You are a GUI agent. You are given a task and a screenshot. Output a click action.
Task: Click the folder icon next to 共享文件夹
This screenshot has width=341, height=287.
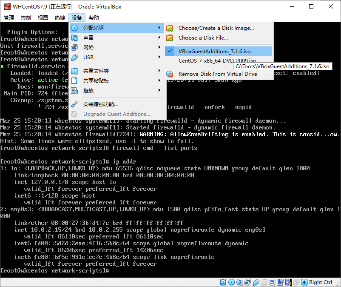(74, 71)
